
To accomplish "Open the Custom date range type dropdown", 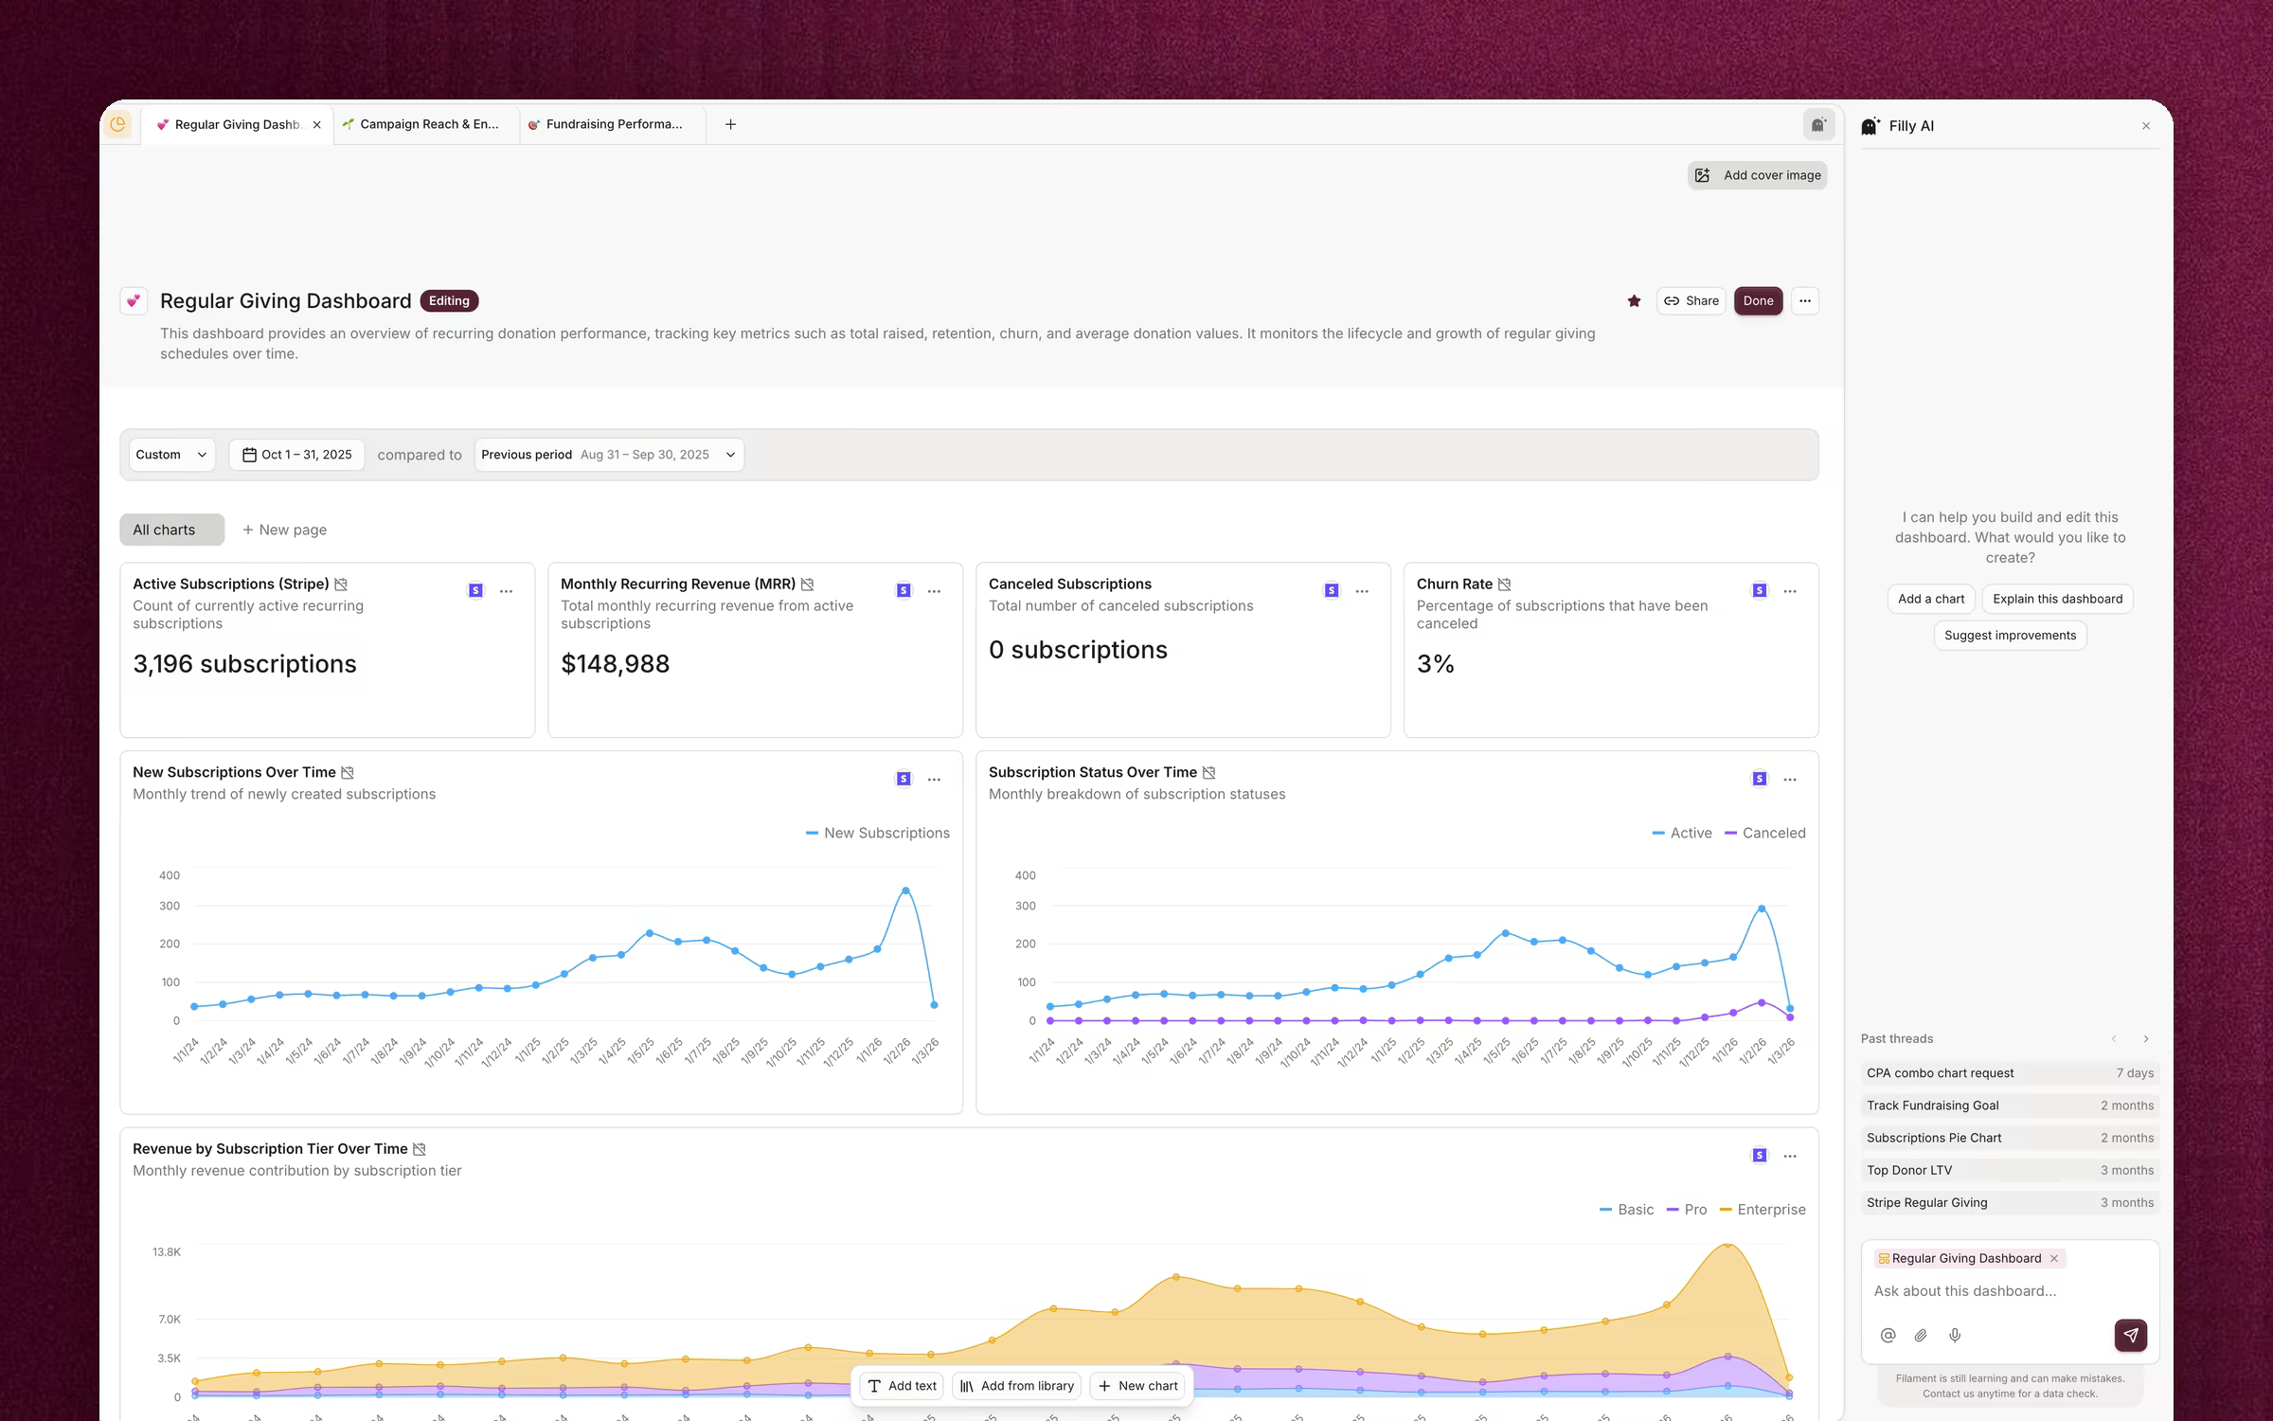I will tap(171, 455).
